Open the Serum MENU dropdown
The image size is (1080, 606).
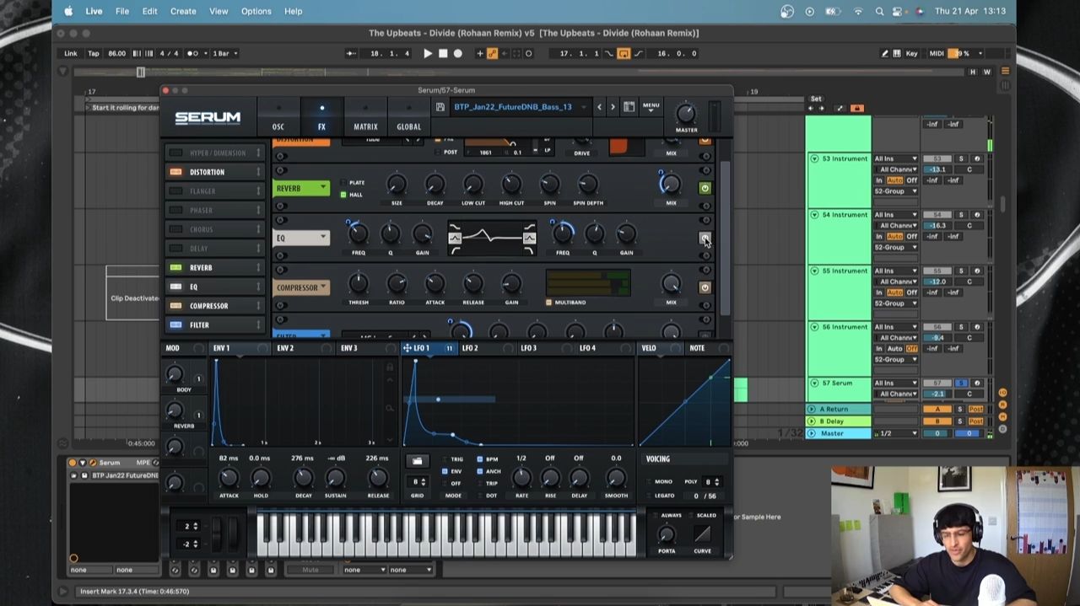point(651,107)
